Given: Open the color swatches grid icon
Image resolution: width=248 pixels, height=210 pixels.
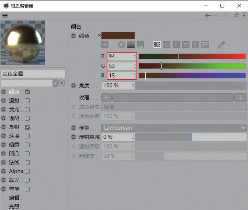Looking at the screenshot, I should pyautogui.click(x=205, y=45).
